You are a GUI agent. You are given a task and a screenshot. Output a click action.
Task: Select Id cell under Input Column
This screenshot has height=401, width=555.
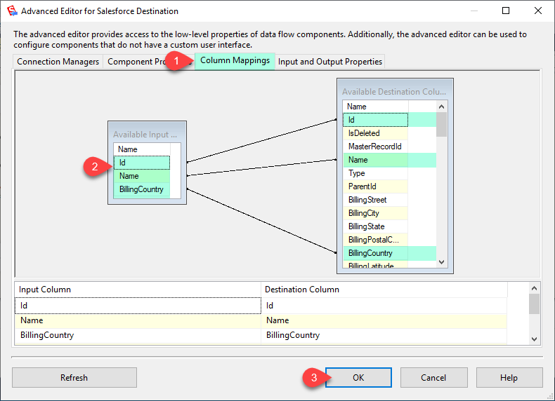138,306
